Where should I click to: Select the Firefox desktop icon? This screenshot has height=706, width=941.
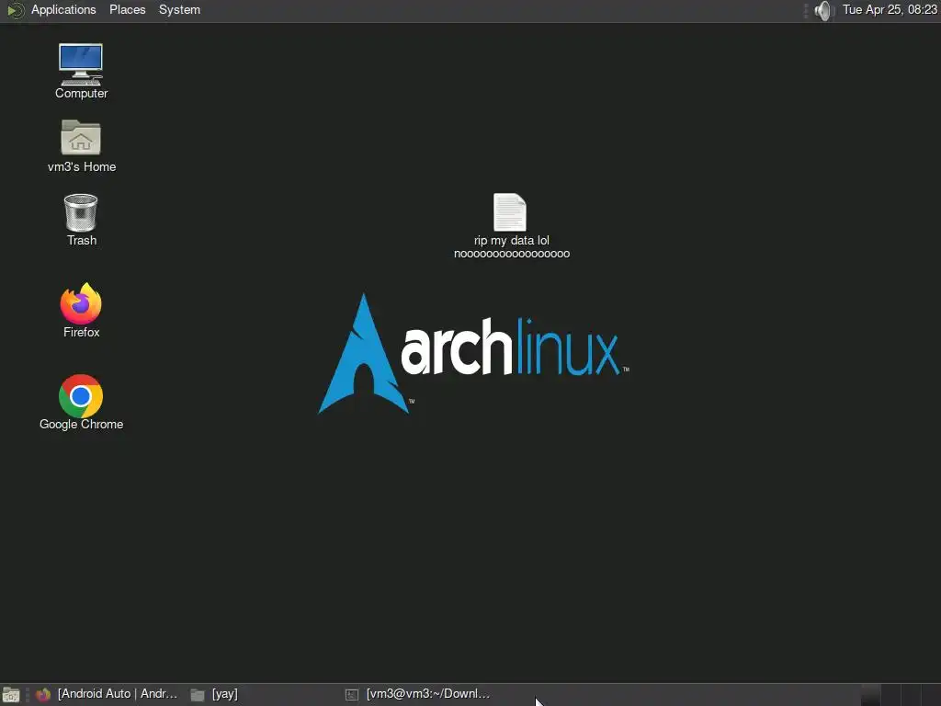coord(81,303)
